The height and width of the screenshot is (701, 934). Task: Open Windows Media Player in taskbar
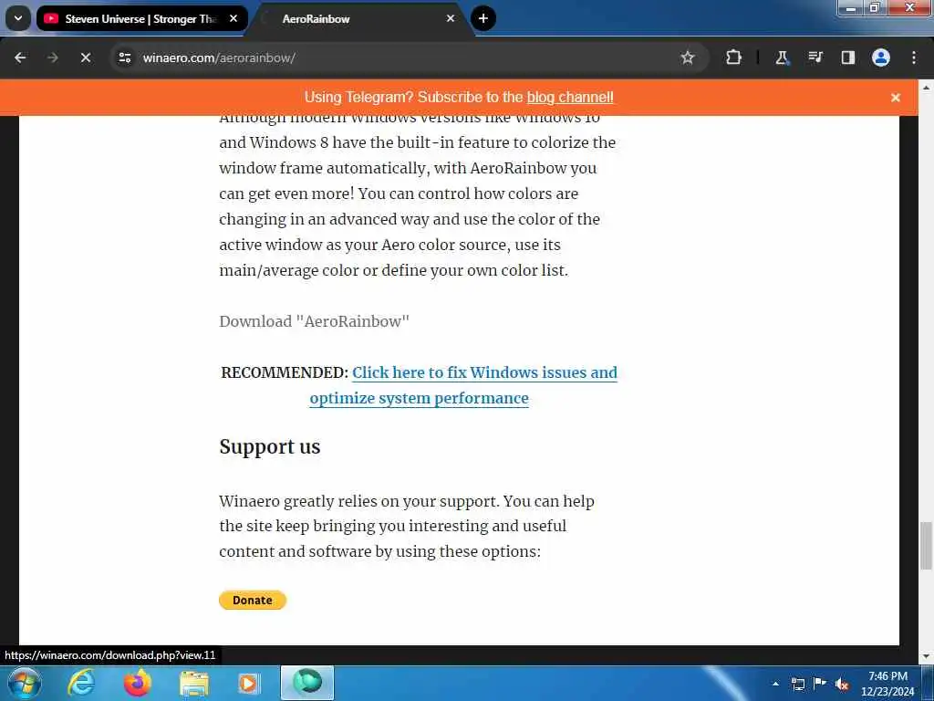pyautogui.click(x=249, y=683)
